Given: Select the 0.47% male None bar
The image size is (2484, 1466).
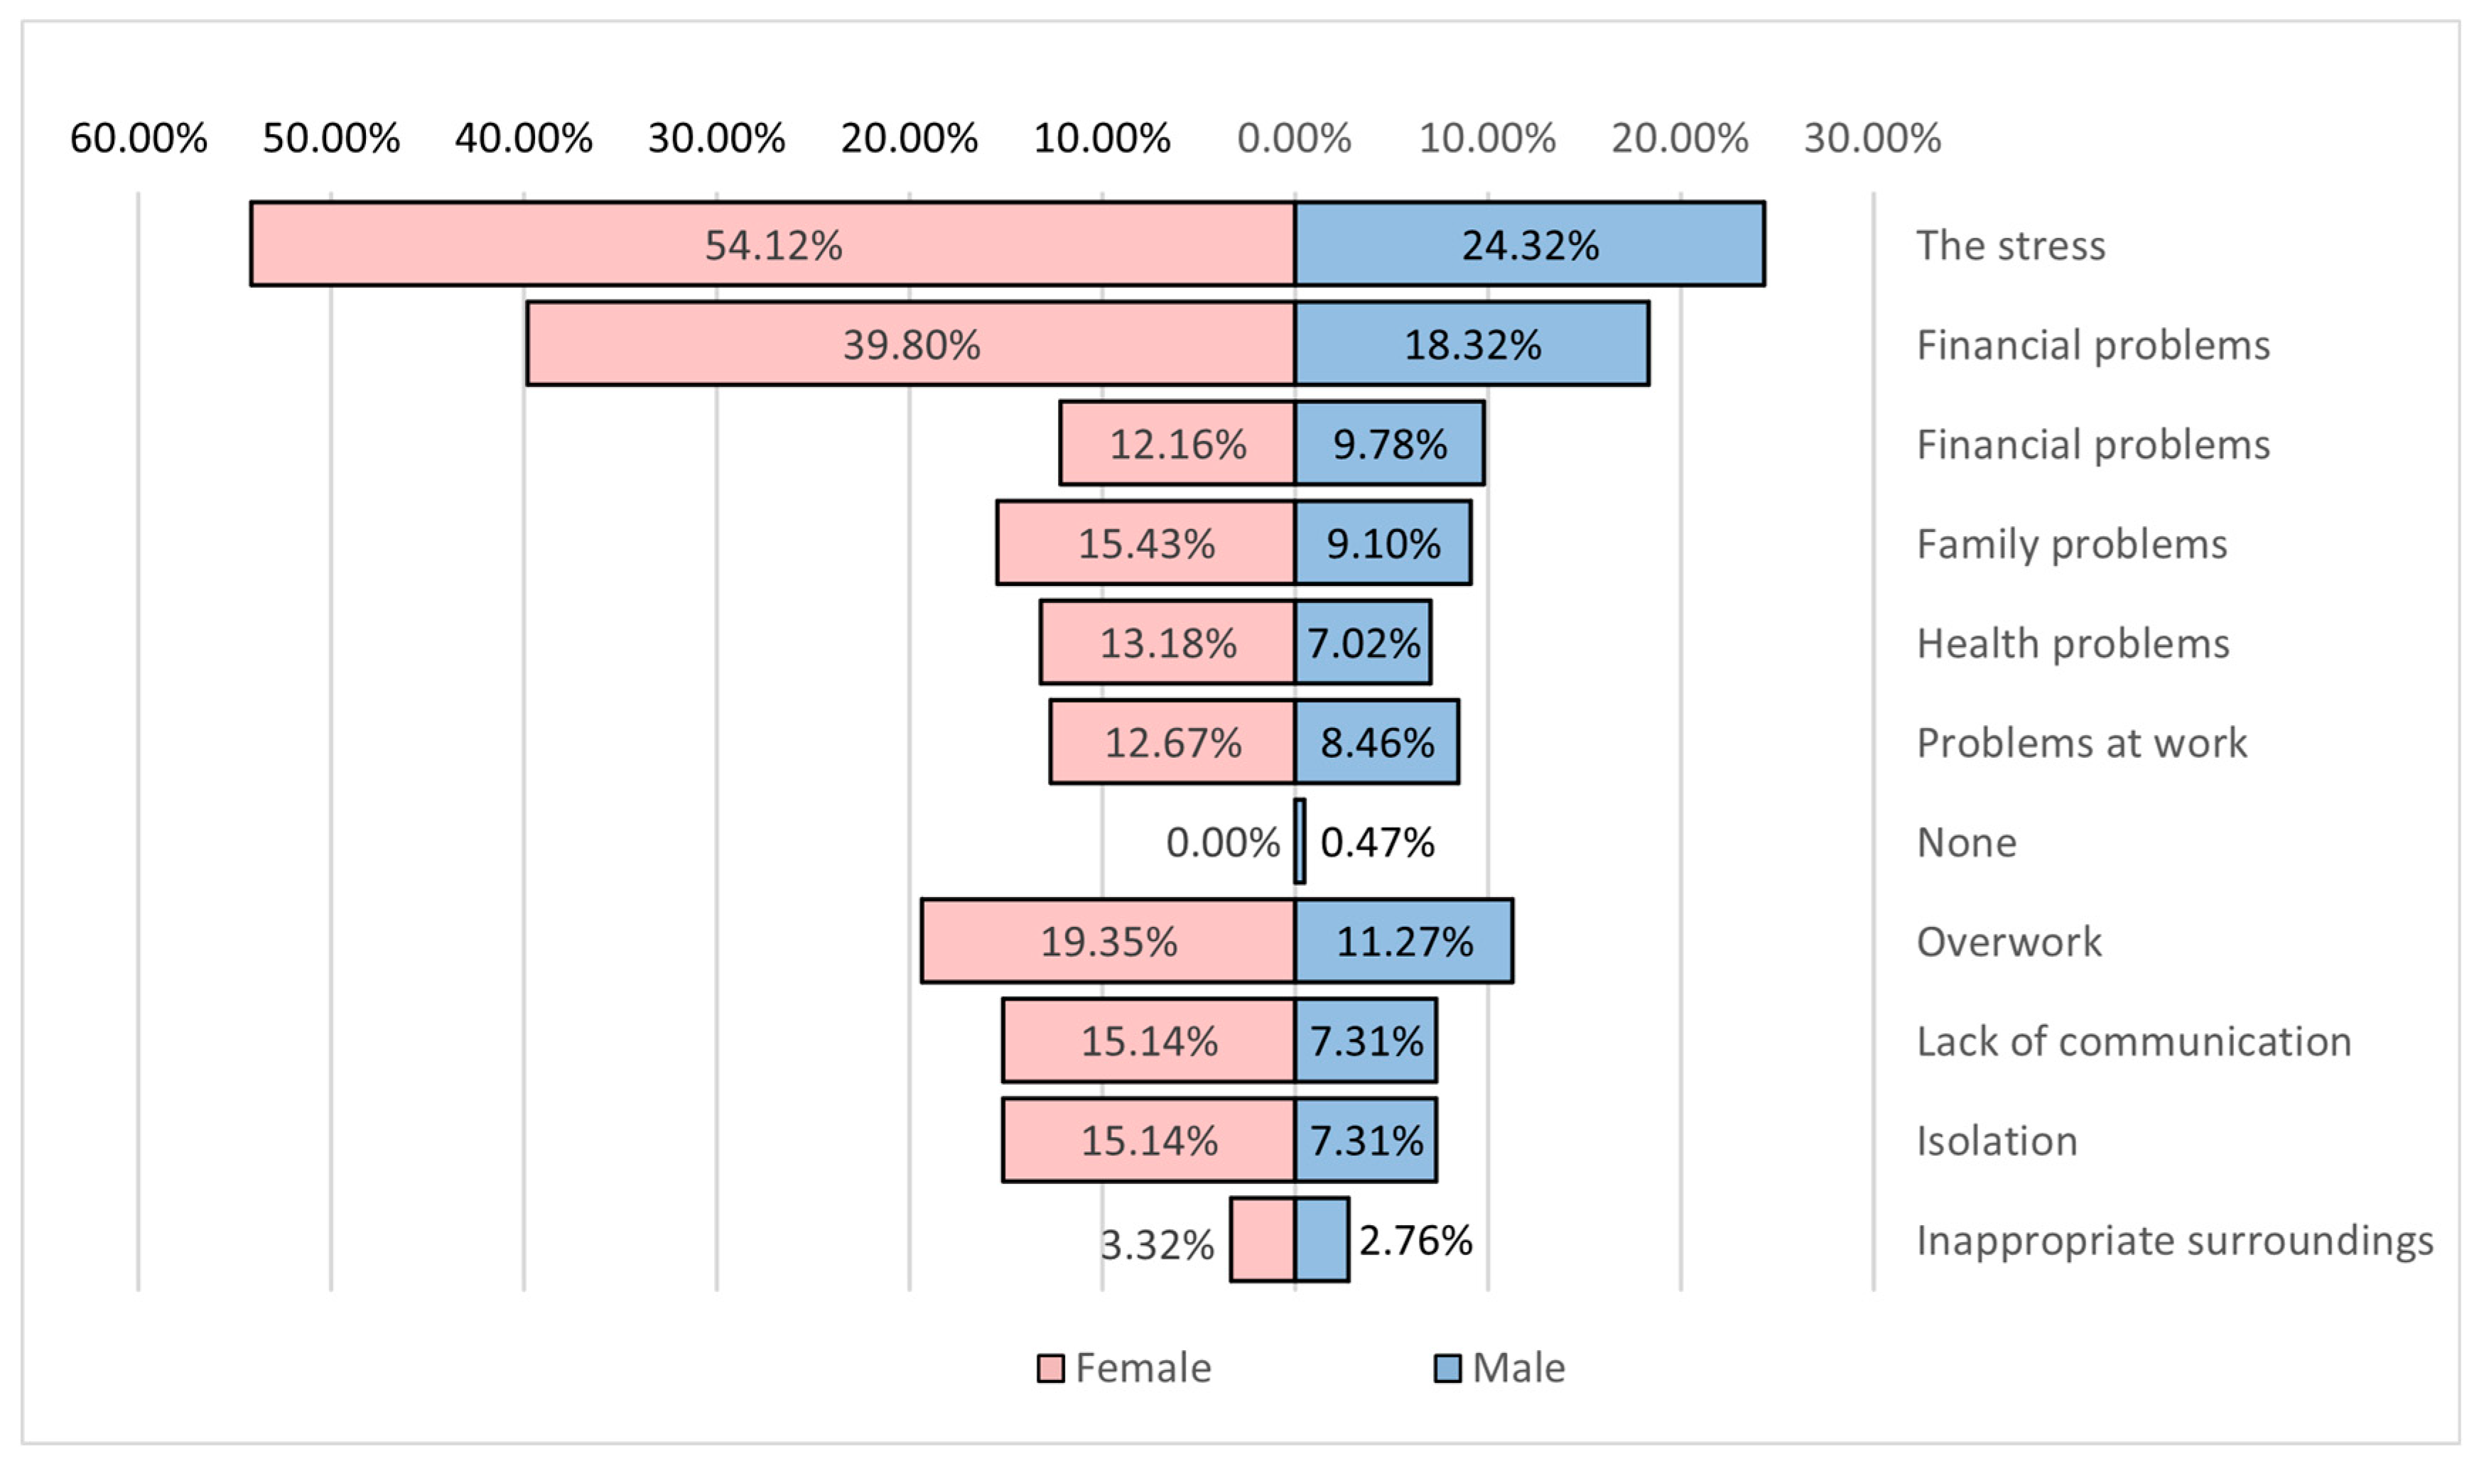Looking at the screenshot, I should click(x=1300, y=842).
